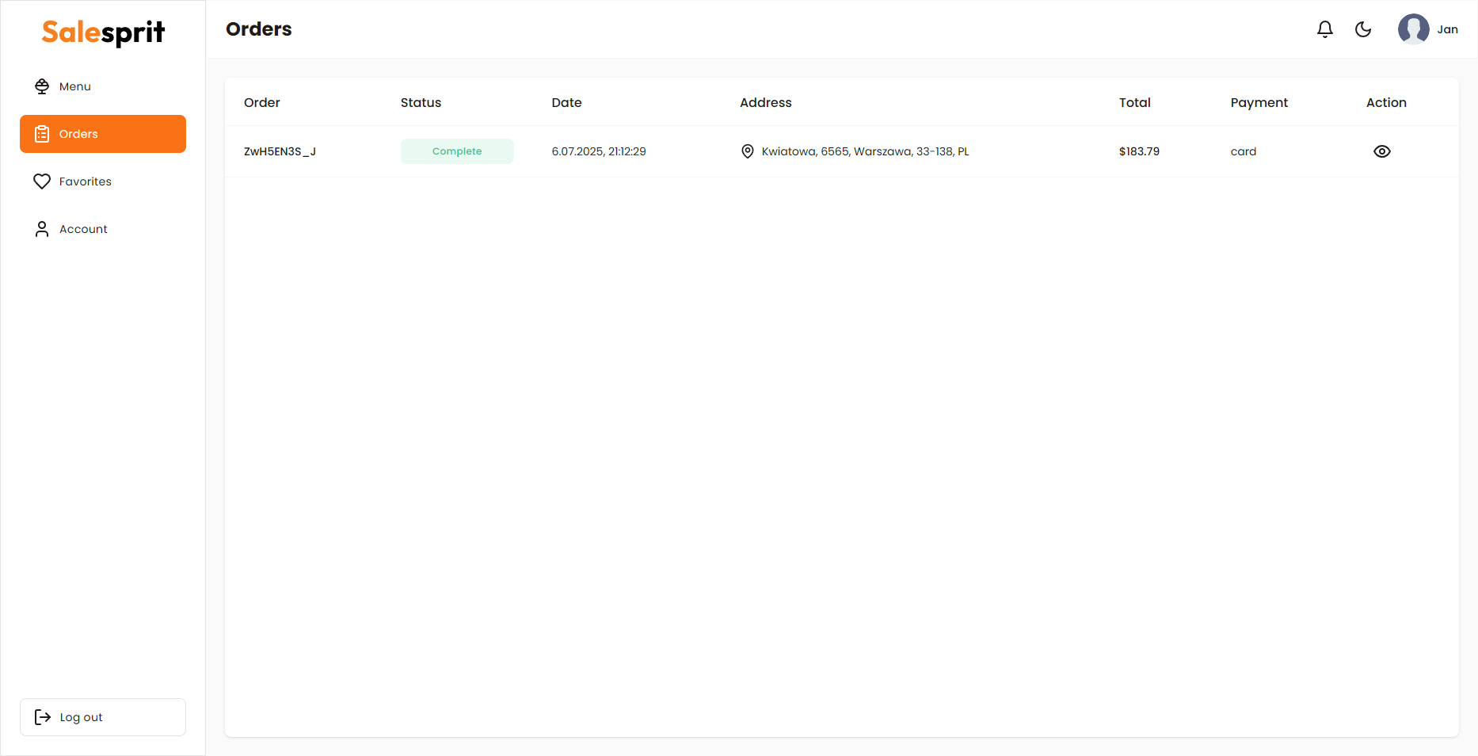Click the Complete status badge
This screenshot has height=756, width=1478.
click(457, 151)
